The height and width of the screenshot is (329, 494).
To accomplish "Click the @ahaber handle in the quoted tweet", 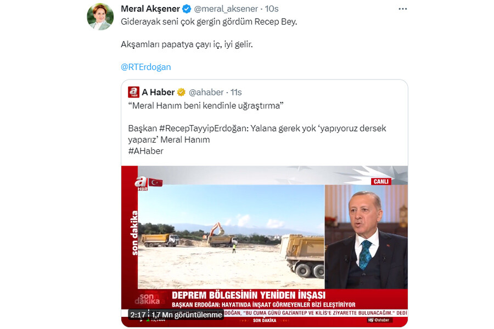I will tap(206, 92).
